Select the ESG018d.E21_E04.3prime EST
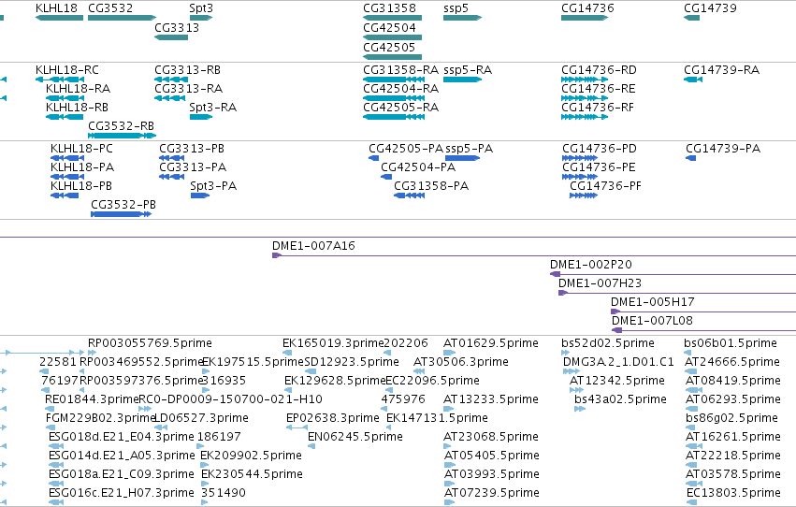Screen dimensions: 796x507 click(x=56, y=446)
